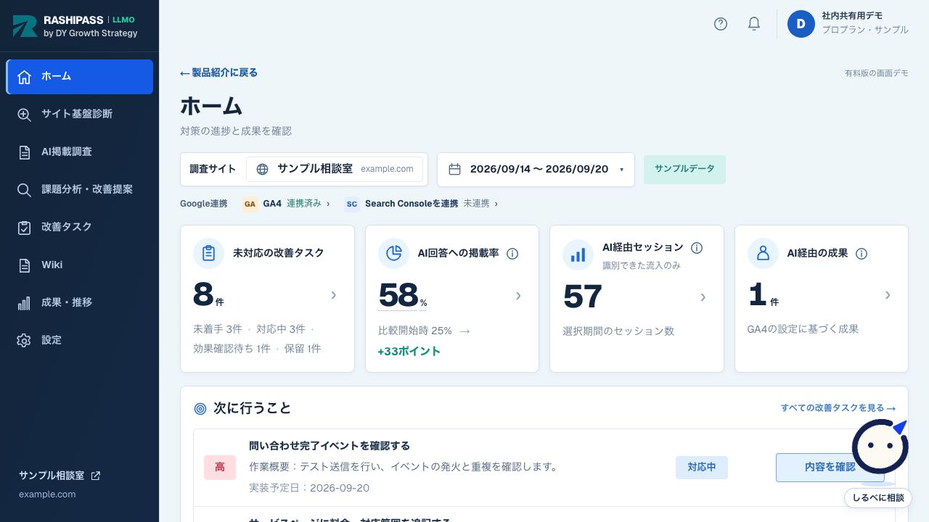
Task: Open notifications bell icon
Action: point(754,24)
